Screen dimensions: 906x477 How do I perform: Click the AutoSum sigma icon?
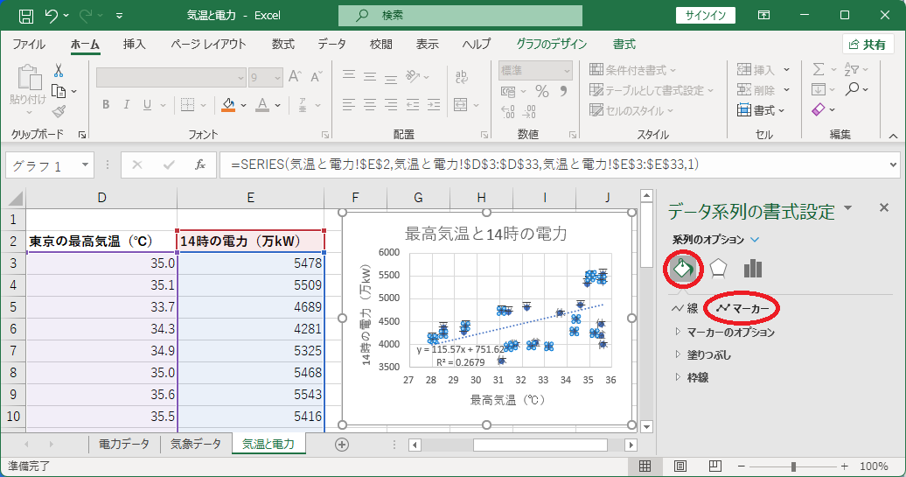pyautogui.click(x=819, y=69)
